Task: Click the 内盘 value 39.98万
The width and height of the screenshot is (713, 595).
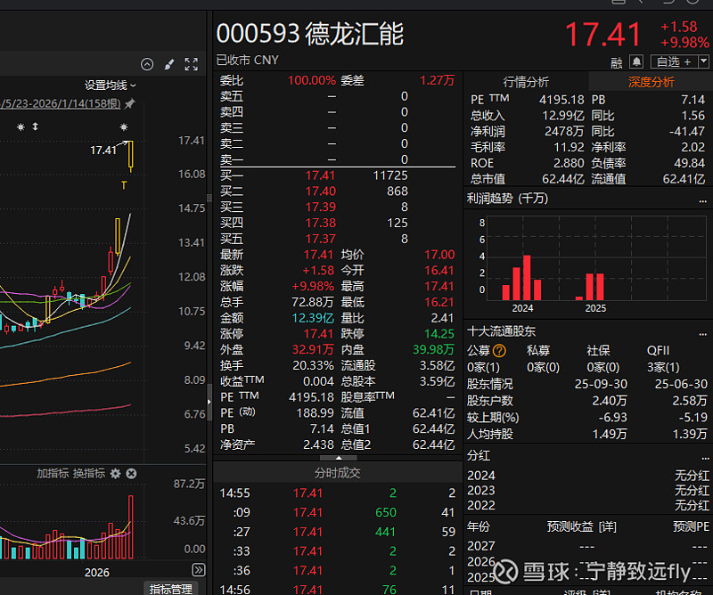Action: tap(433, 349)
